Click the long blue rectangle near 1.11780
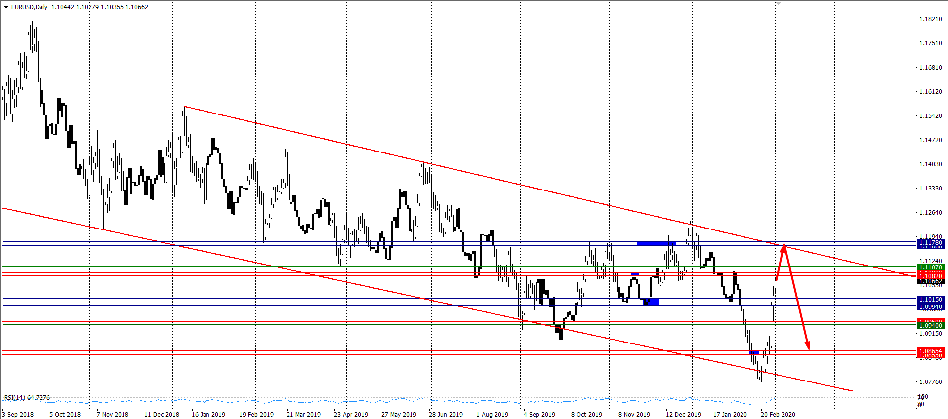948x419 pixels. coord(656,243)
